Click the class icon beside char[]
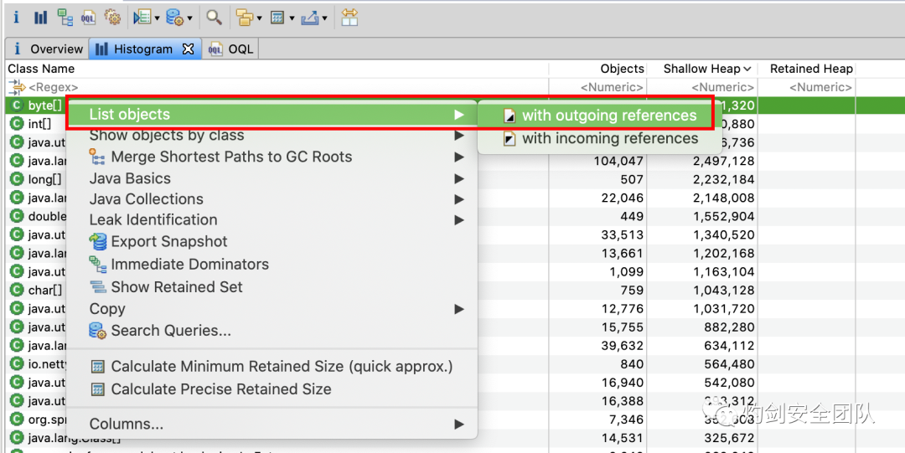 coord(18,291)
